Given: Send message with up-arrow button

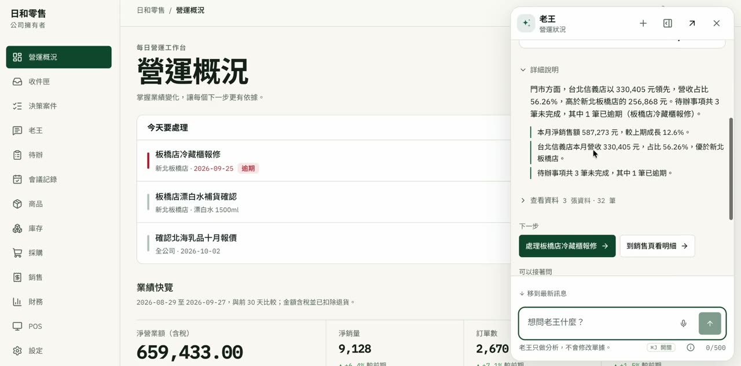Looking at the screenshot, I should [710, 324].
